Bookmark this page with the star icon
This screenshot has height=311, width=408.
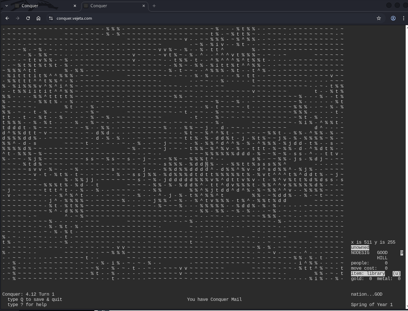tap(379, 18)
